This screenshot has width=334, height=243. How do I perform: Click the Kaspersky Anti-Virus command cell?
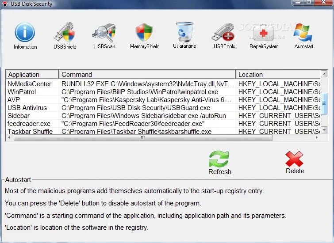tap(146, 100)
